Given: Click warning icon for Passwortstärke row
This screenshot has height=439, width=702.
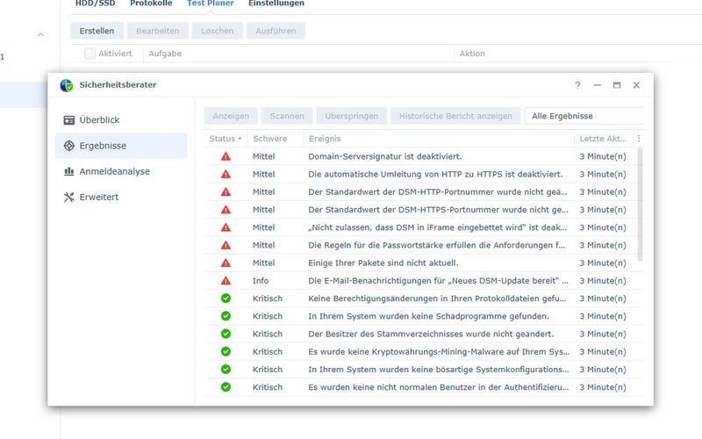Looking at the screenshot, I should (226, 245).
